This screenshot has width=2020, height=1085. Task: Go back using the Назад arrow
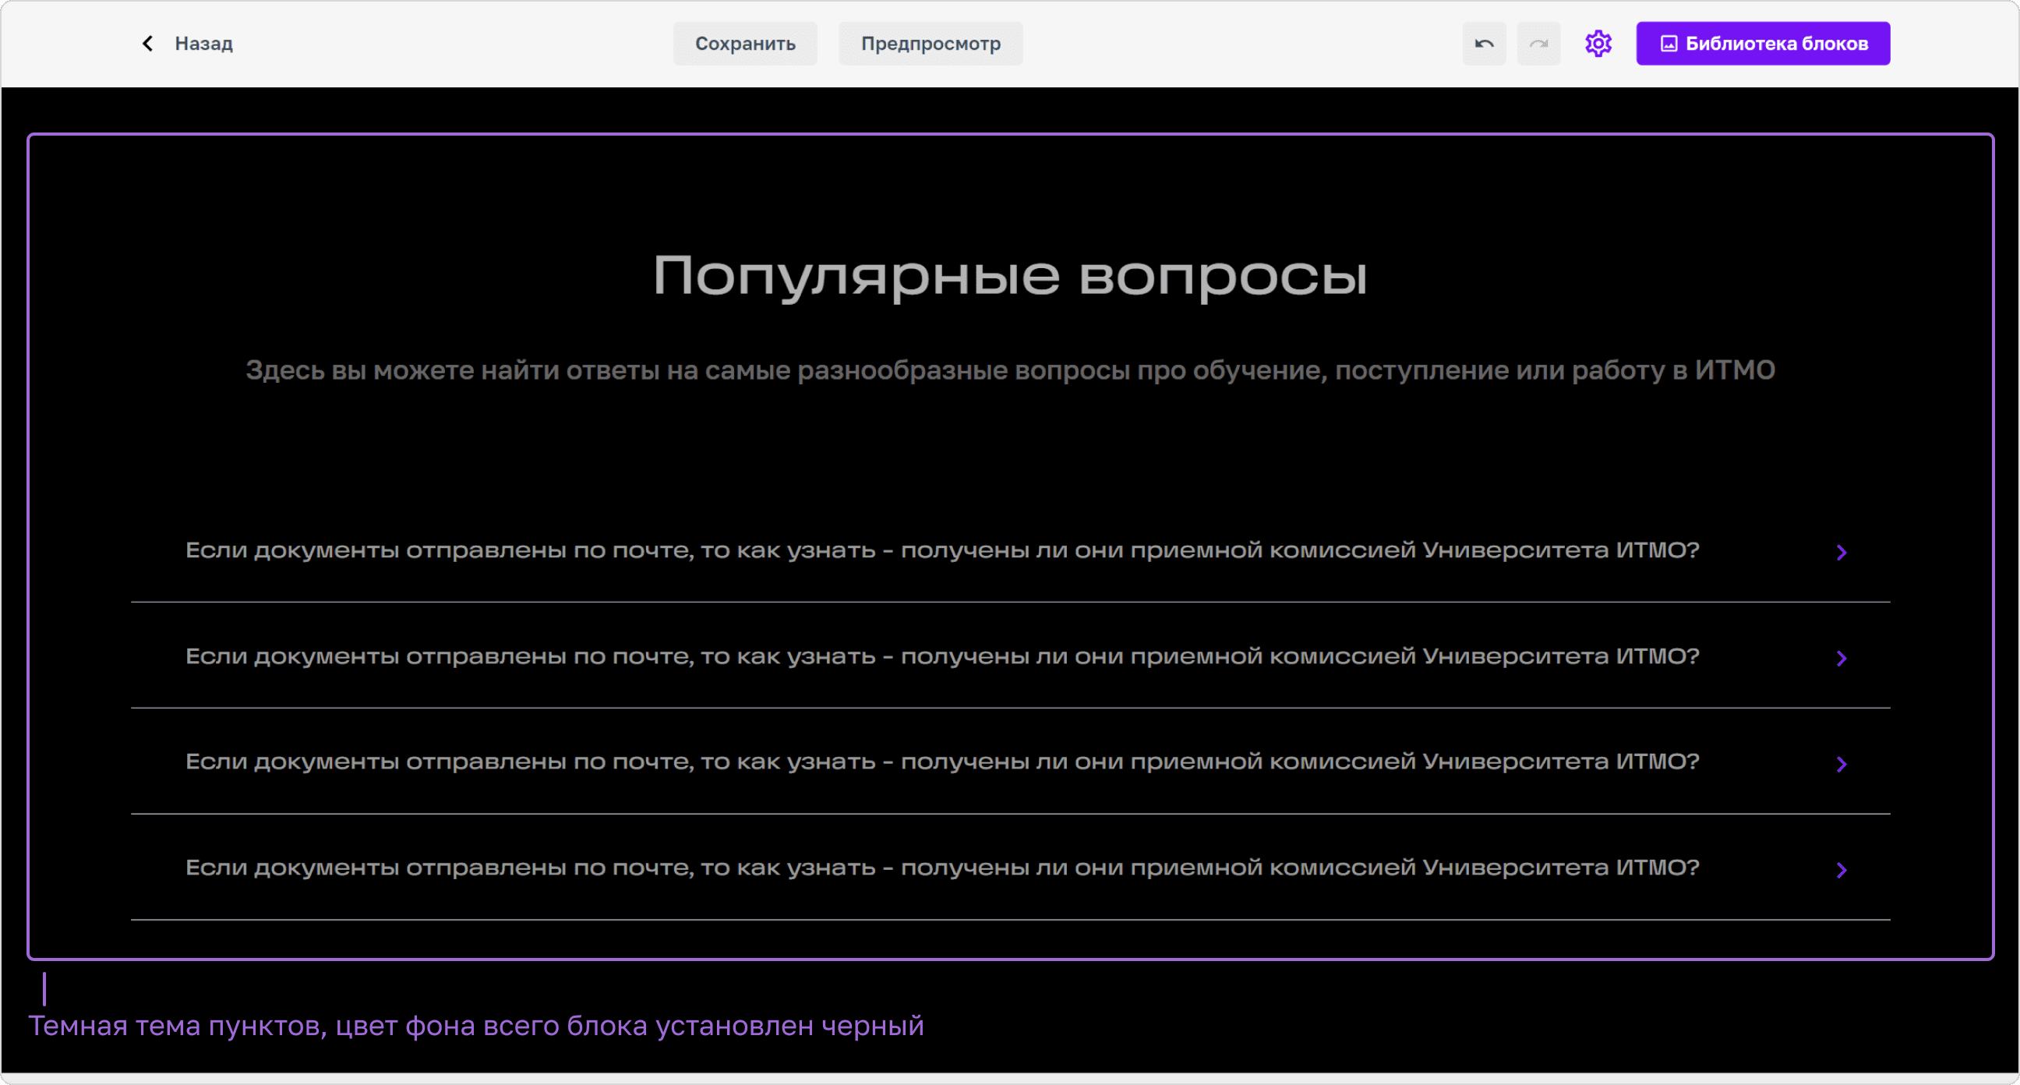click(147, 43)
